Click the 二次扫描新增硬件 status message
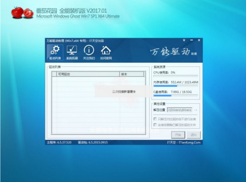 pos(124,92)
